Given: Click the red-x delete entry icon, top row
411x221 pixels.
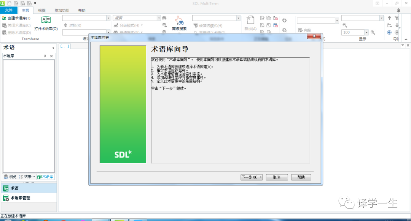Looking at the screenshot, I should tap(276, 18).
